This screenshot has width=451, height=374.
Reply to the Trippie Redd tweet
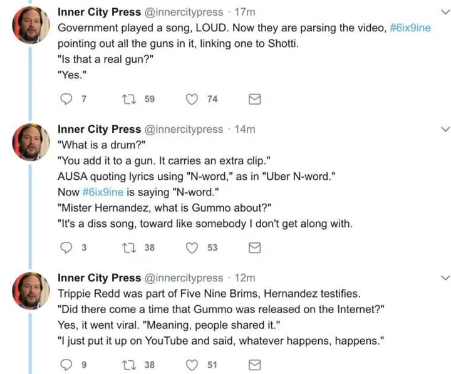tap(66, 365)
